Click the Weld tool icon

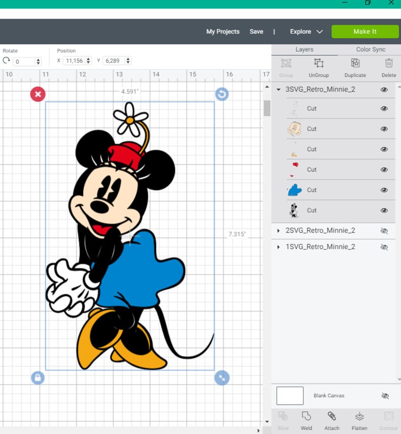[307, 416]
